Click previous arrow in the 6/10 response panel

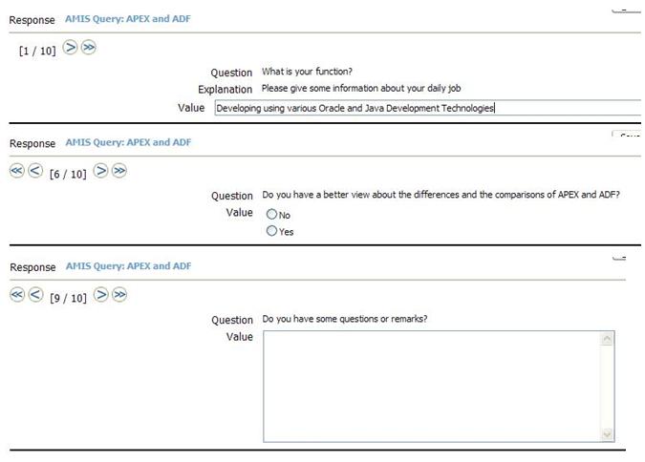[35, 170]
